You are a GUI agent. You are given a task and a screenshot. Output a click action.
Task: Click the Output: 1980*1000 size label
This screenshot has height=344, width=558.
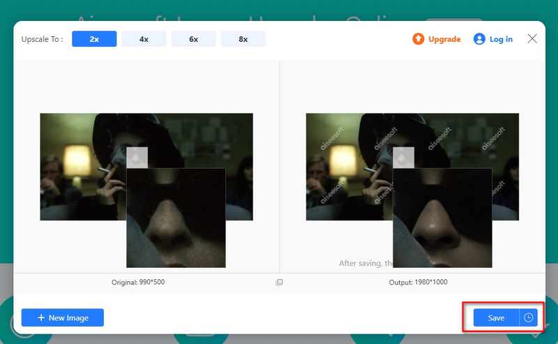pos(418,283)
